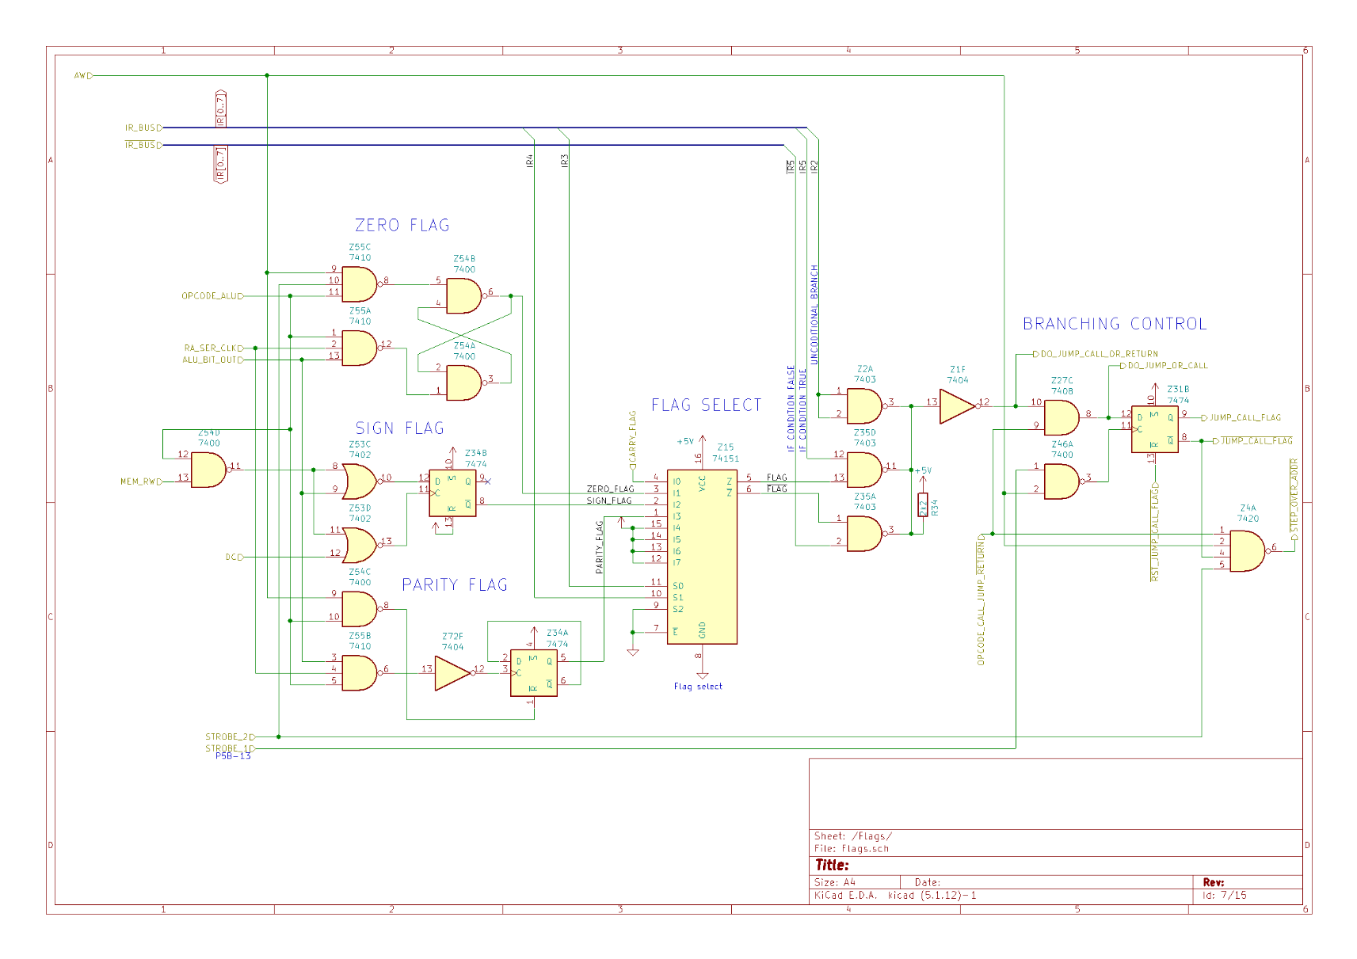Click the BRANCHING CONTROL heading text

[1114, 324]
